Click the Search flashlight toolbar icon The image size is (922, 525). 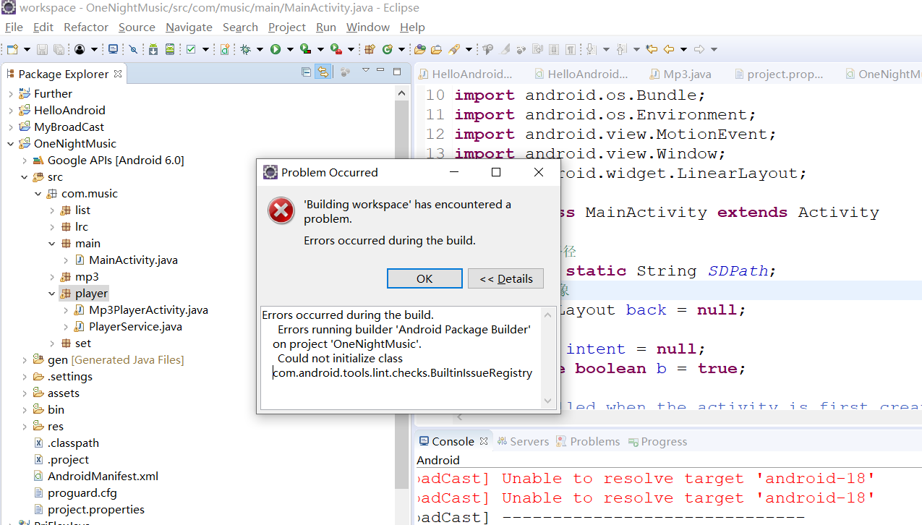coord(454,49)
